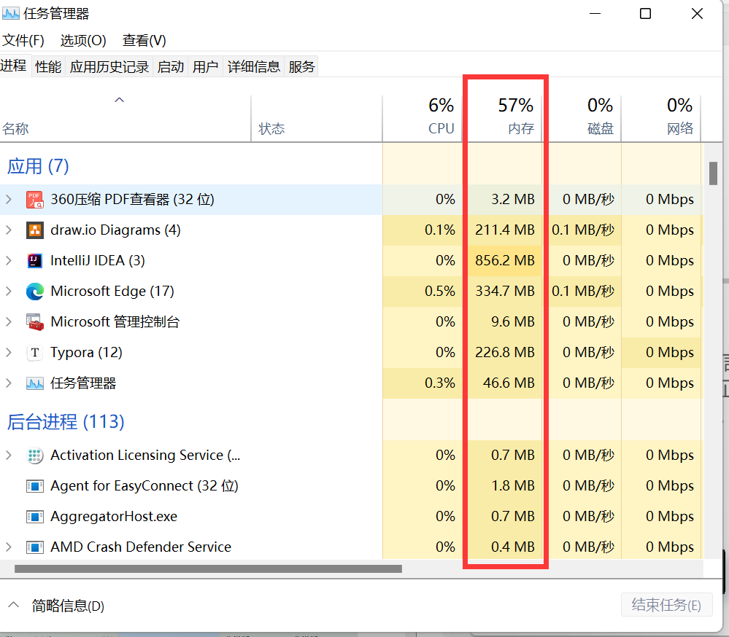
Task: Select the 应用 (7) group heading
Action: point(38,166)
